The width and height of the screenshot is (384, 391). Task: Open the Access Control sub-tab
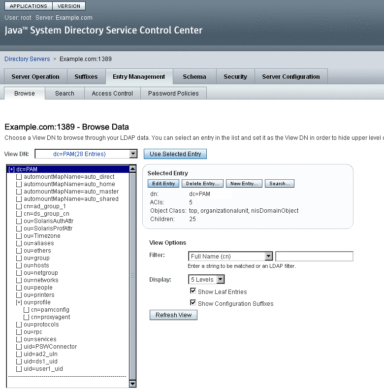click(x=112, y=93)
